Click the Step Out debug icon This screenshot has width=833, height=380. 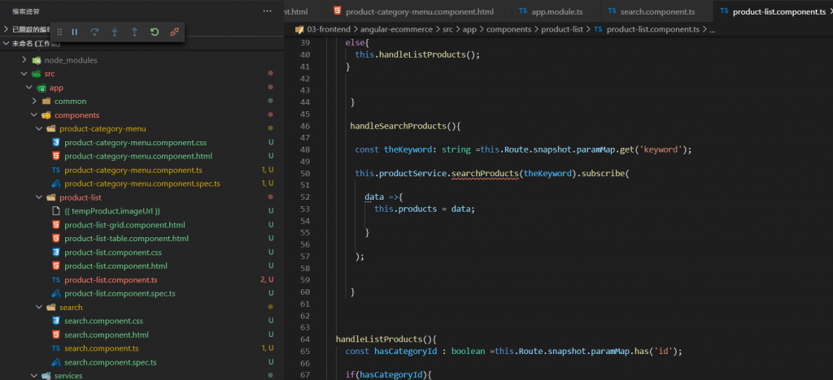coord(134,32)
